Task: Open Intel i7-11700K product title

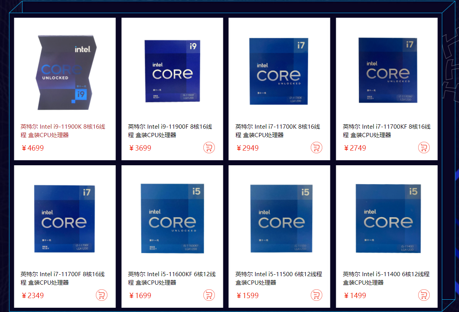Action: [x=278, y=131]
